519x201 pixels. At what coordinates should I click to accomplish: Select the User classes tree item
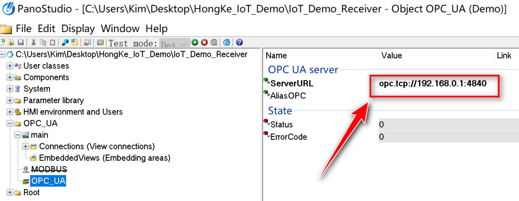tap(46, 66)
